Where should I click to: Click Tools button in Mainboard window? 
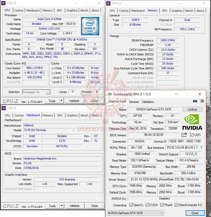(x=52, y=206)
